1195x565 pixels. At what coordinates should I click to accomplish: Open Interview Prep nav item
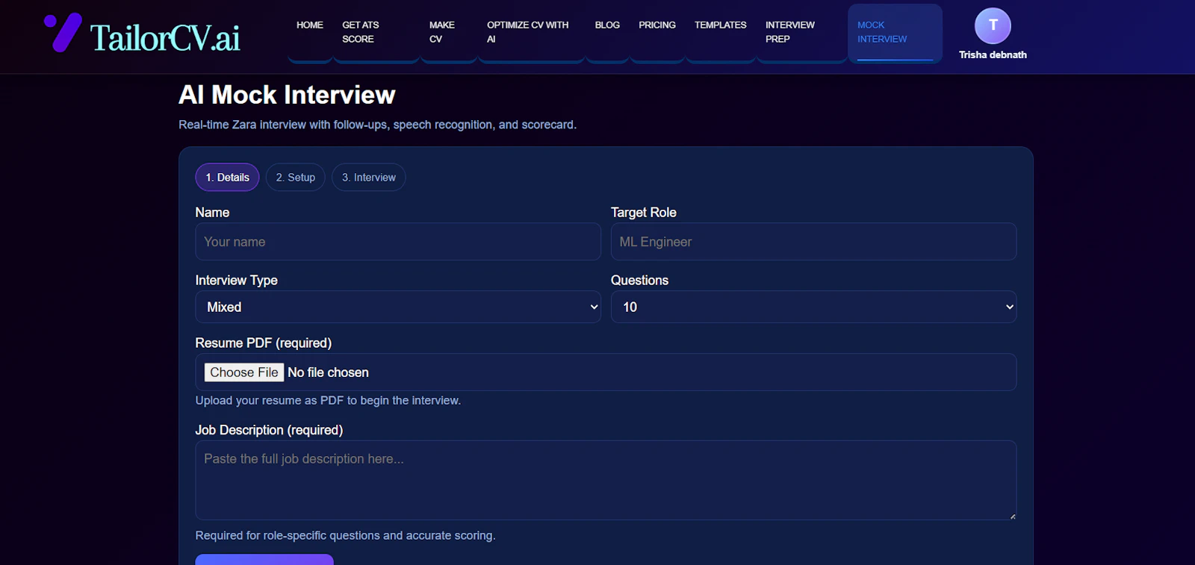tap(790, 32)
